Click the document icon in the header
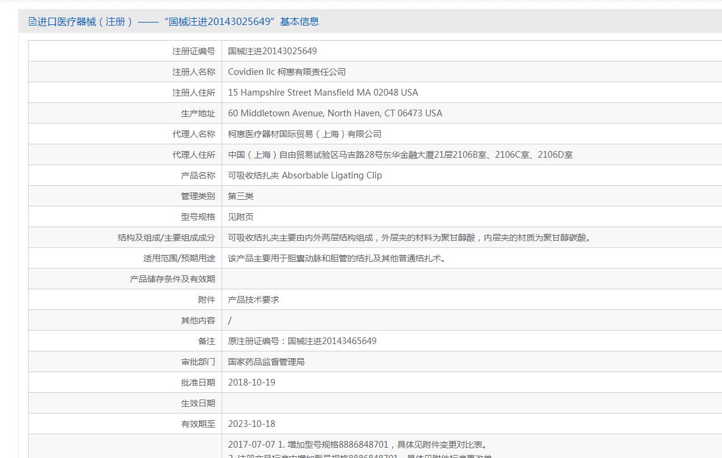 tap(32, 22)
